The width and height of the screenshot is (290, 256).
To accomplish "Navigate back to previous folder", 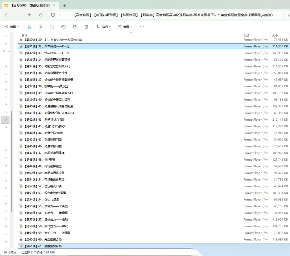I will point(7,15).
